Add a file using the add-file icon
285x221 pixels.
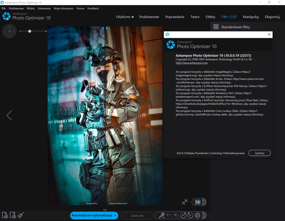click(x=5, y=215)
